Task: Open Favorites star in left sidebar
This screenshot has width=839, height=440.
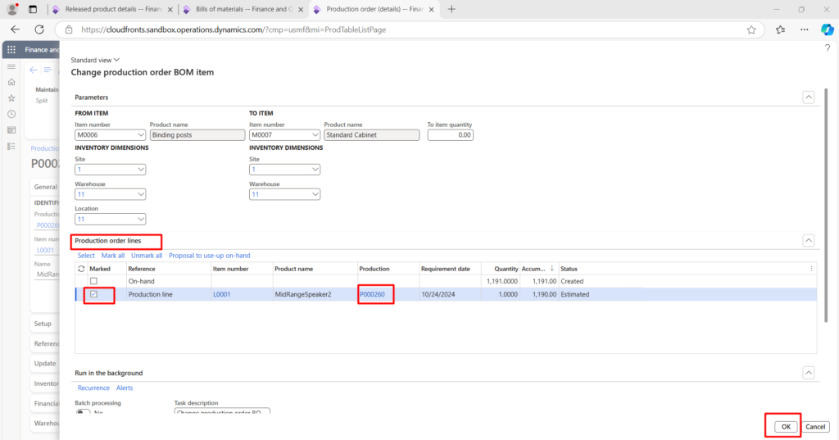Action: point(11,98)
